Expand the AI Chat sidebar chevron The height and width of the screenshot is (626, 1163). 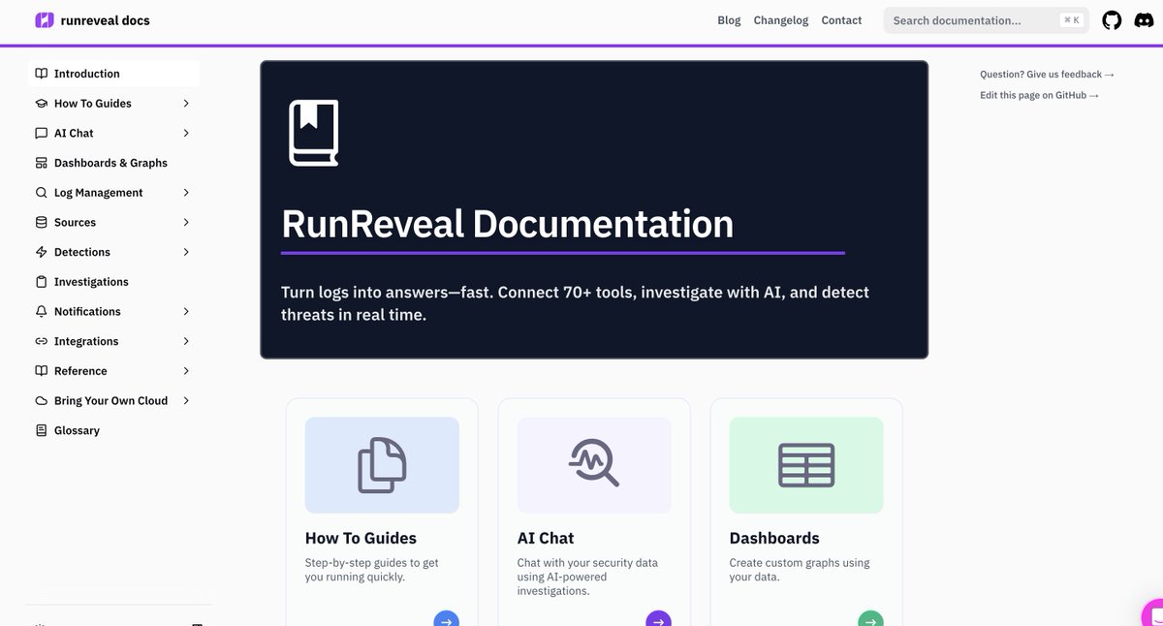(x=186, y=133)
